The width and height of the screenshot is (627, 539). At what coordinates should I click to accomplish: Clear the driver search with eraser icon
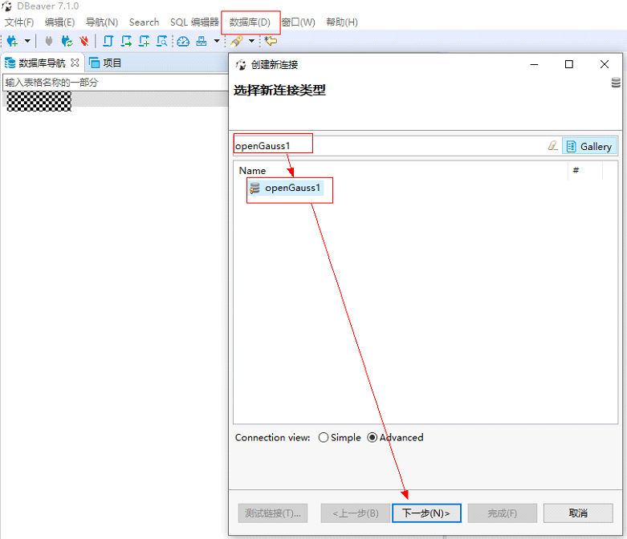(x=552, y=146)
